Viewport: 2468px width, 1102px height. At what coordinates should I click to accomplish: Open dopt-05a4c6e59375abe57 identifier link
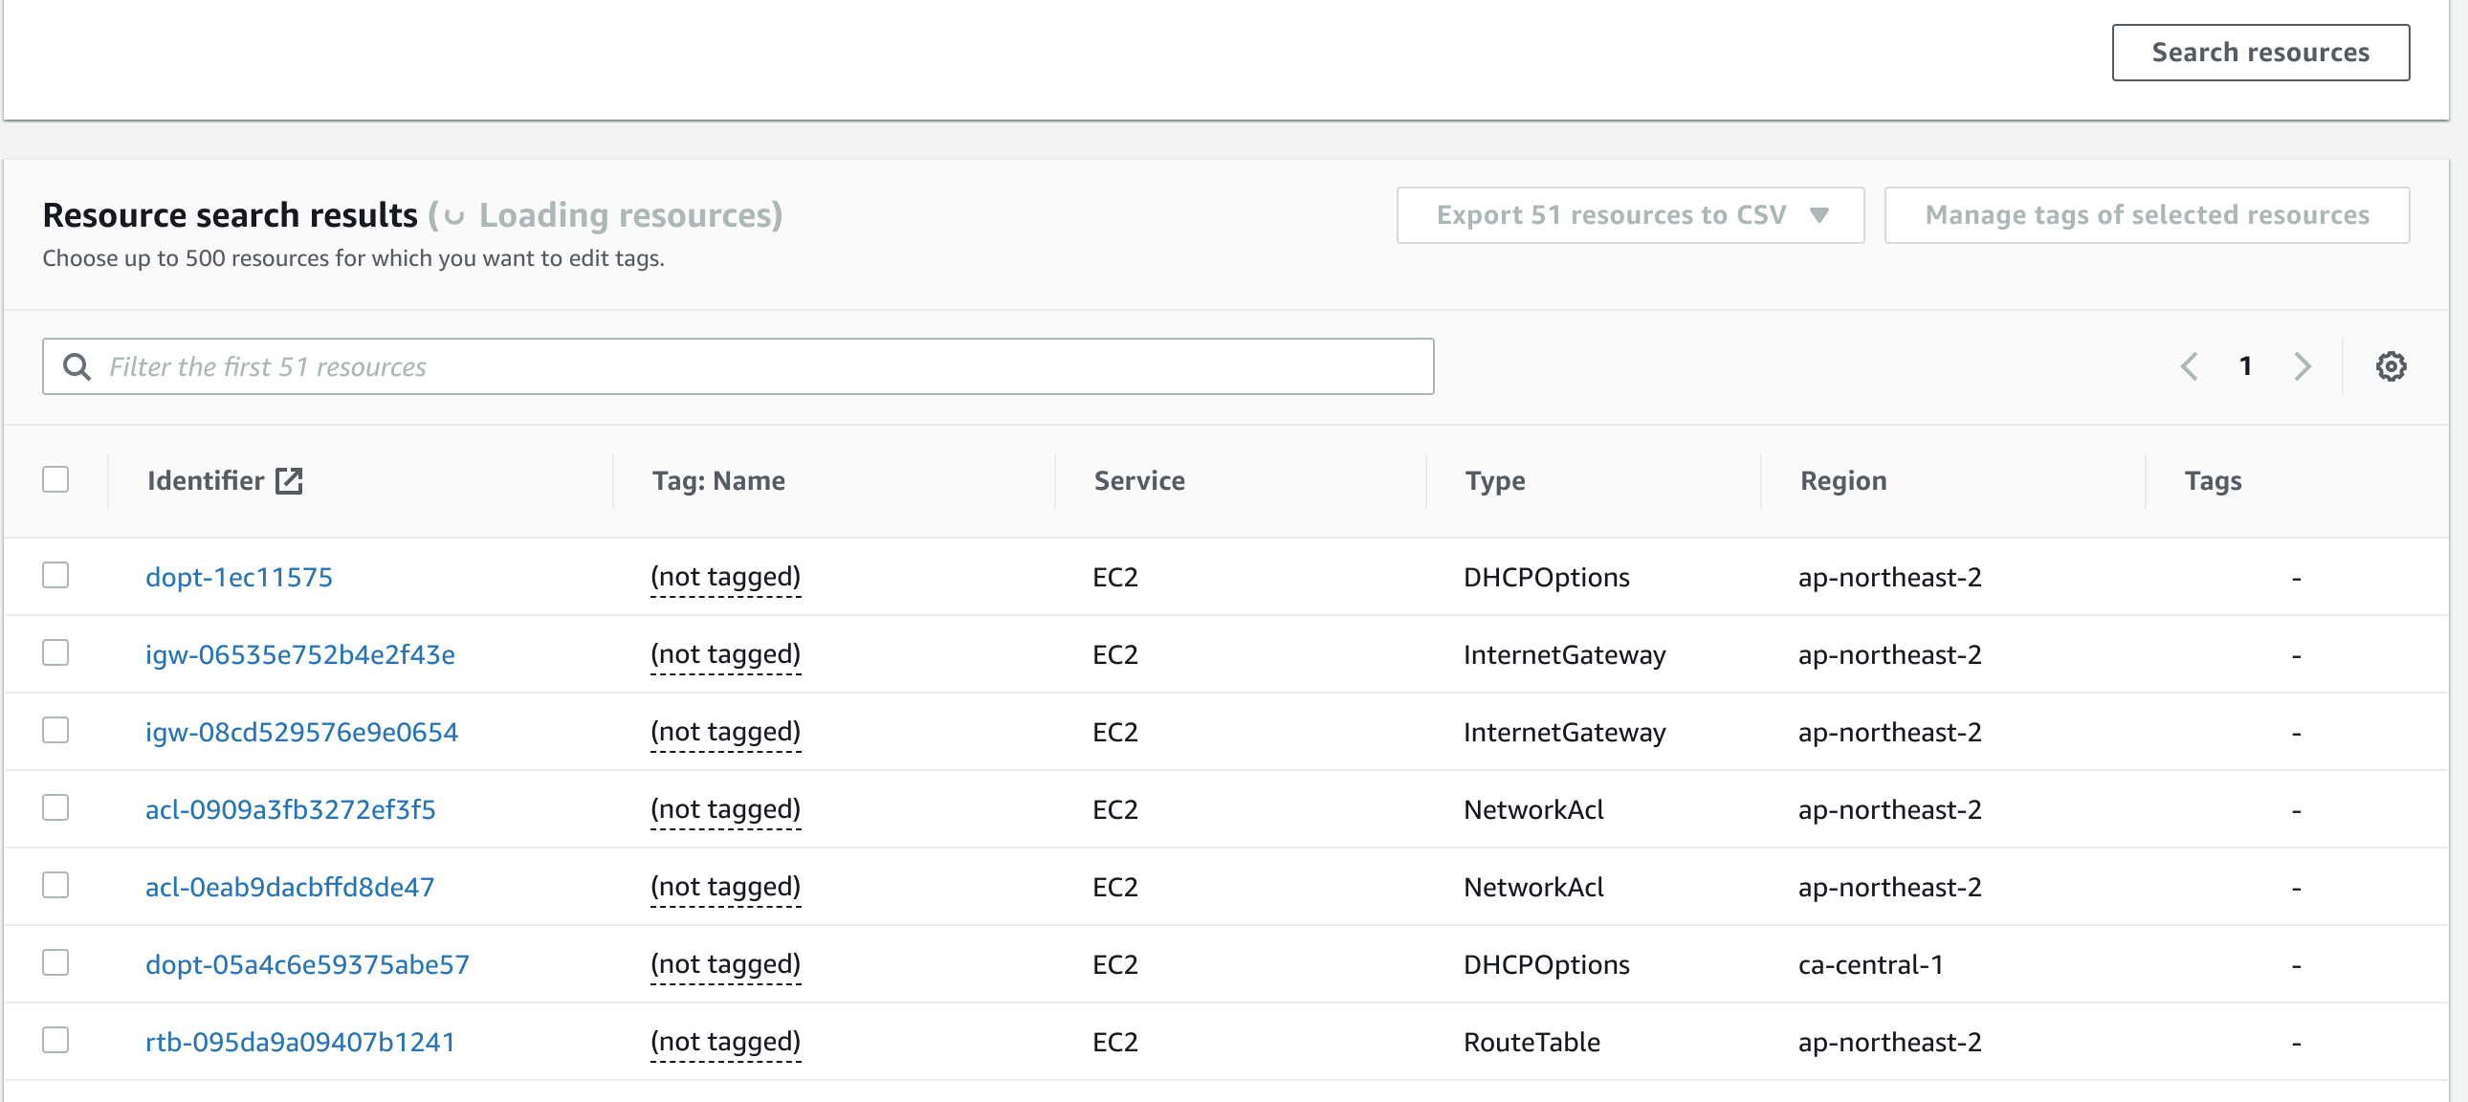[306, 964]
